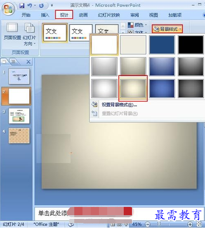Select the black gradient style in second row

click(191, 67)
